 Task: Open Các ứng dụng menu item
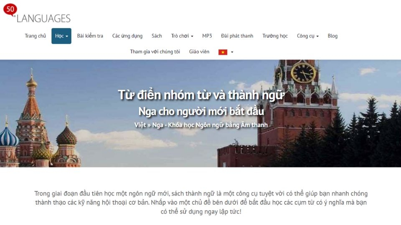tap(127, 36)
